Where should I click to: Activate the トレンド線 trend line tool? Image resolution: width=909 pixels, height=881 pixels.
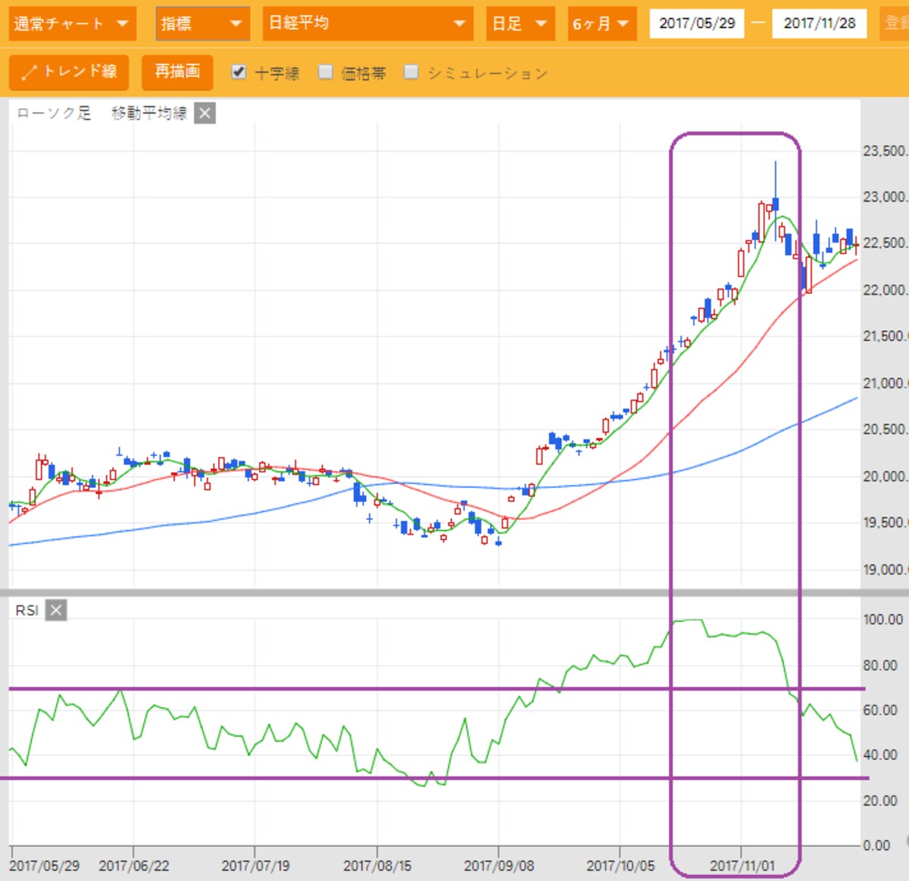(69, 72)
